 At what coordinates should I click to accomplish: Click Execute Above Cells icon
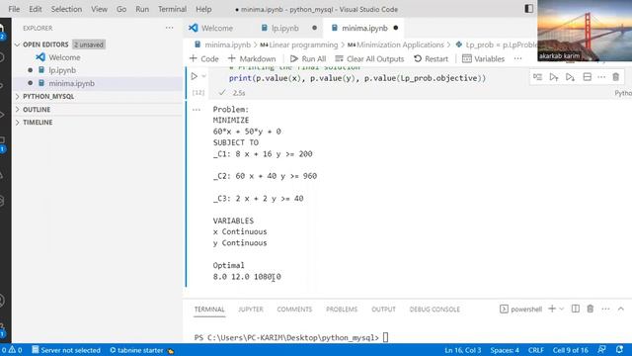tap(554, 77)
